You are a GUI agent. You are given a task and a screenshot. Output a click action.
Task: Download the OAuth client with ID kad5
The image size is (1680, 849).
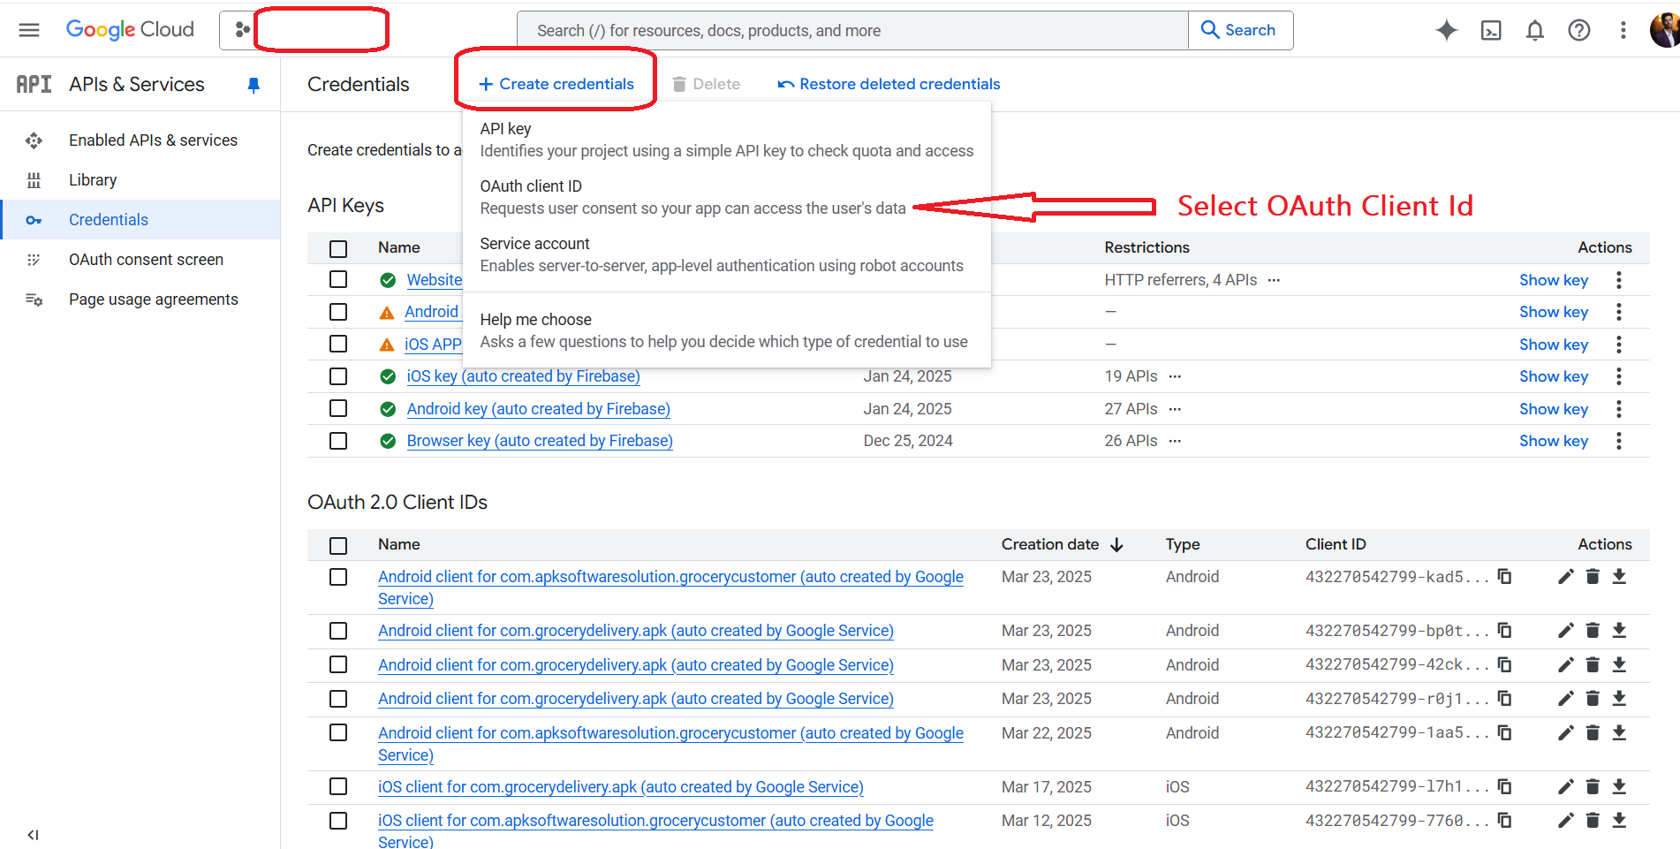coord(1619,577)
